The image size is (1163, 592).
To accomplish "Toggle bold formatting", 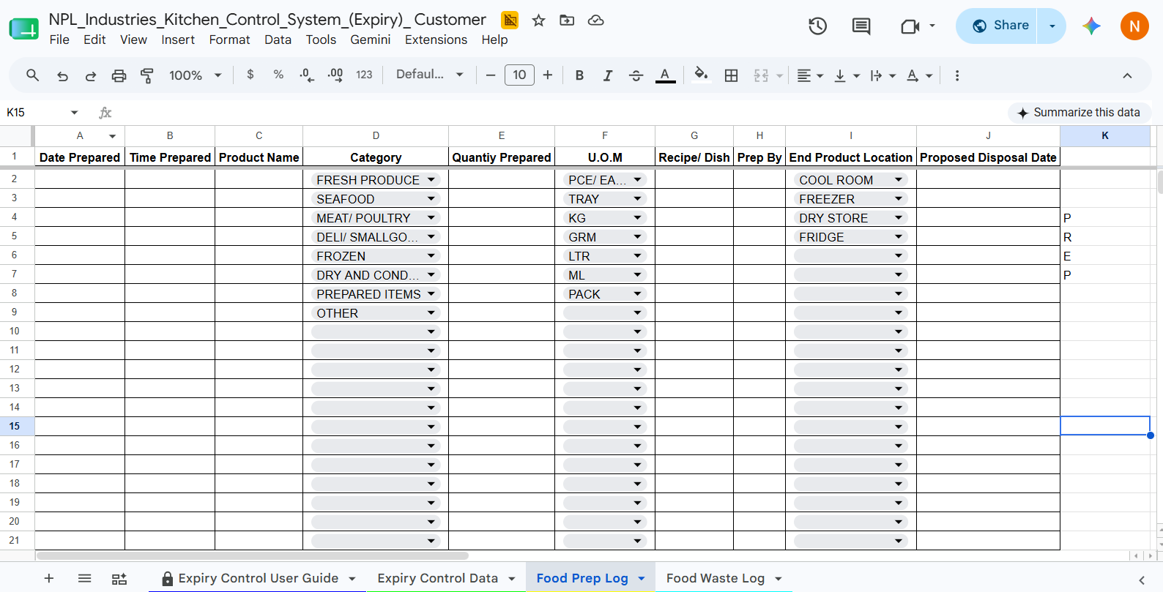I will [579, 75].
